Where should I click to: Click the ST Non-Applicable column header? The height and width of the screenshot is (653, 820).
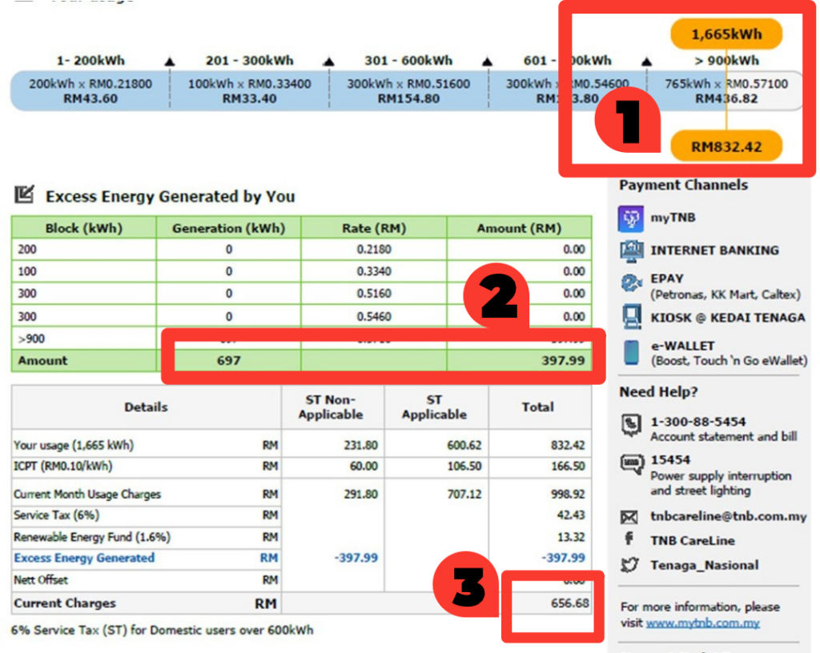331,407
